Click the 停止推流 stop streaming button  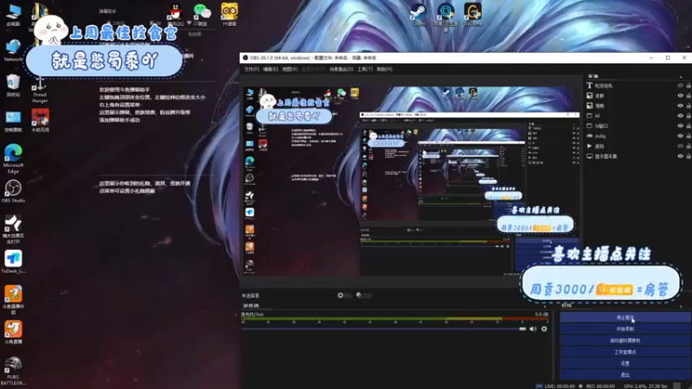click(625, 317)
